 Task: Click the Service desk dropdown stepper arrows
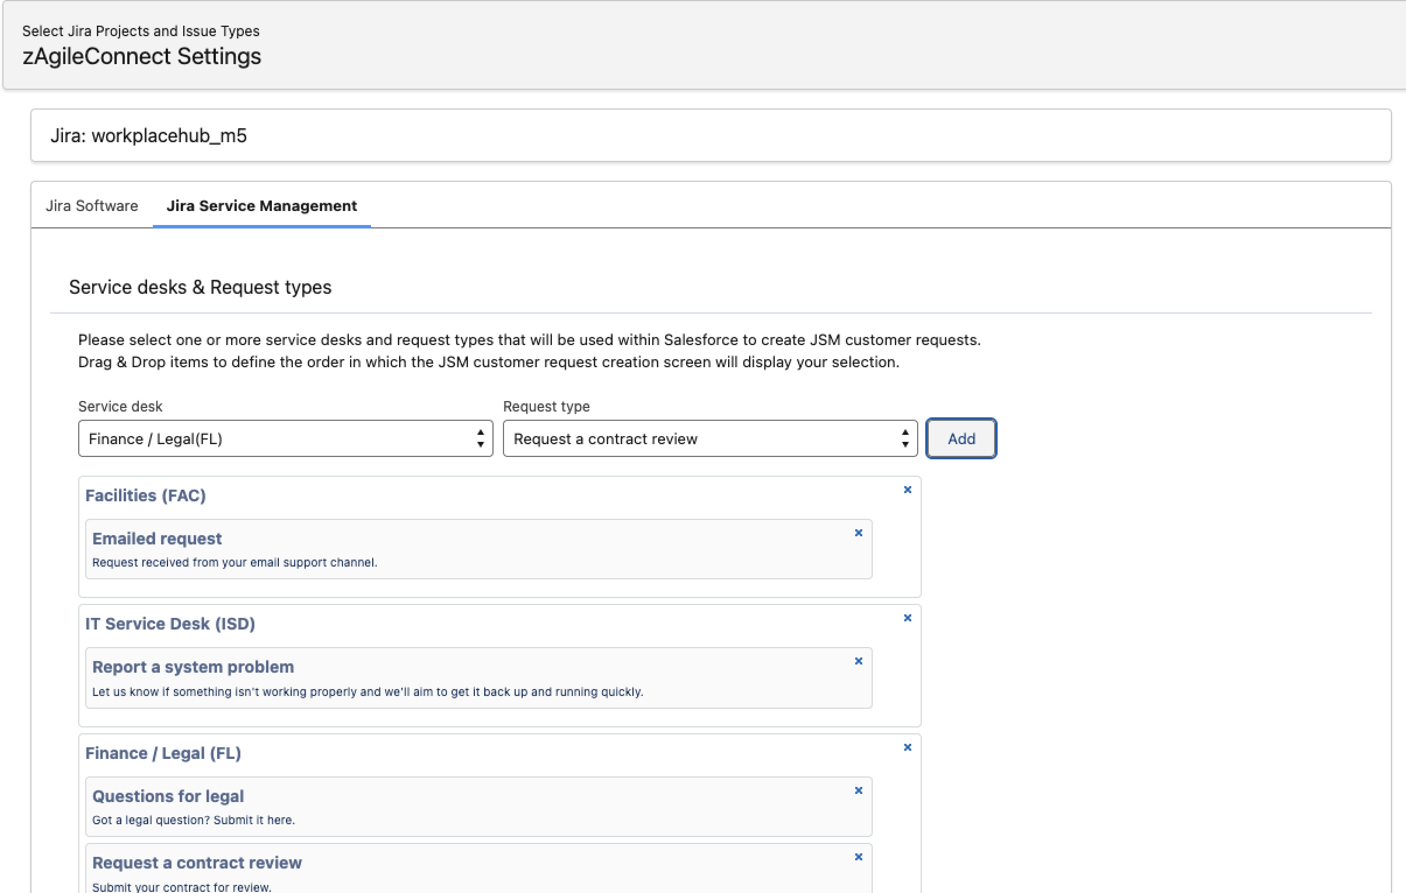[480, 438]
